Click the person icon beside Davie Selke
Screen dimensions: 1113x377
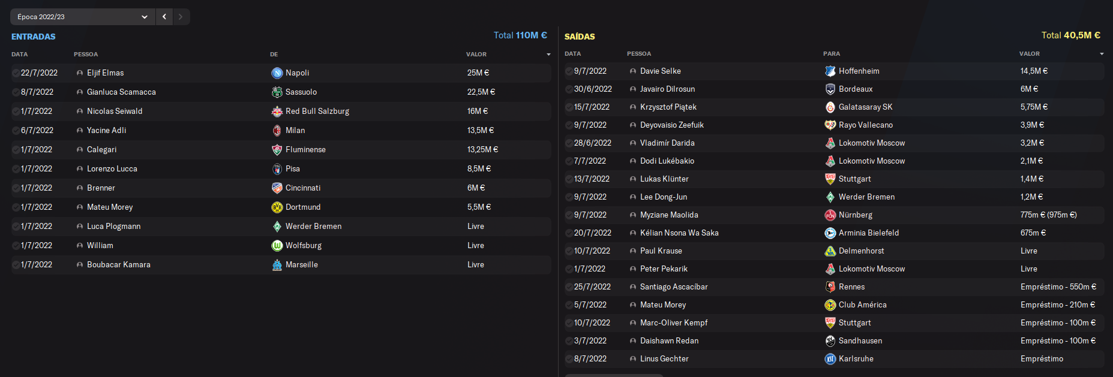633,71
